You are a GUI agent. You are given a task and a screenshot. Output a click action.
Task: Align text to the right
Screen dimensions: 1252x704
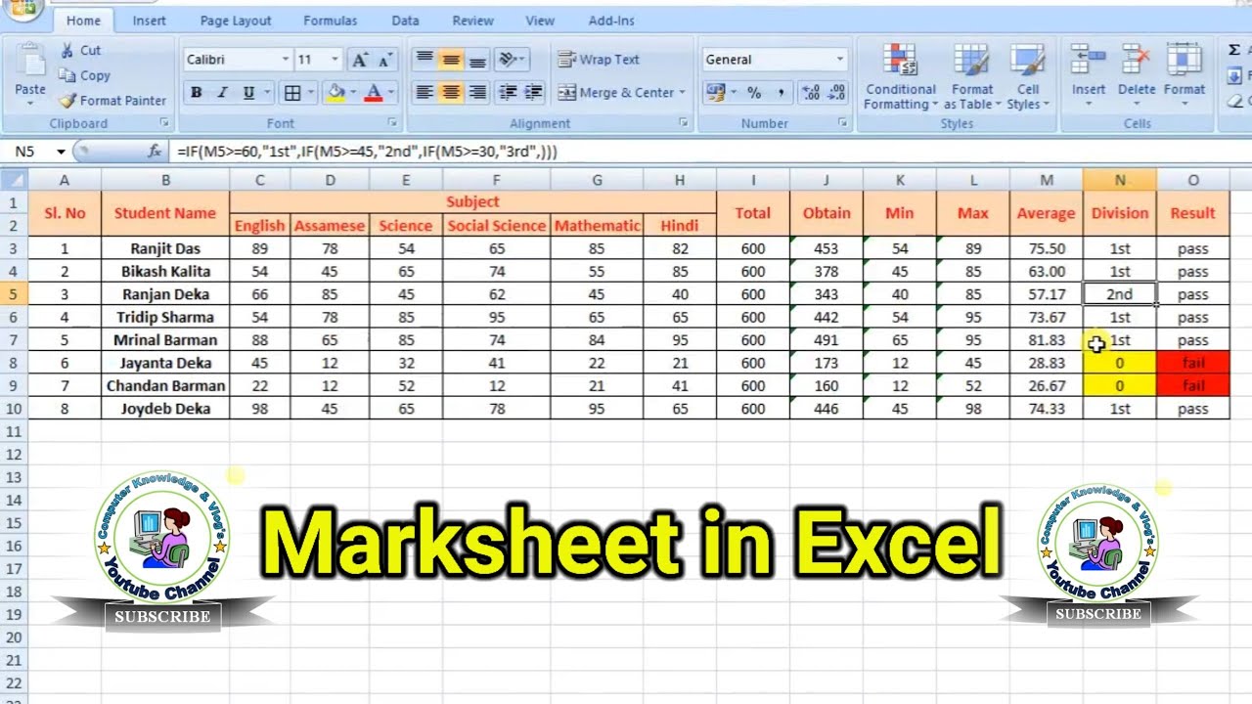[x=477, y=93]
